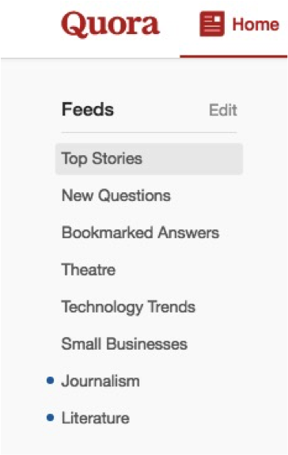Click the divider line under Feeds heading
The image size is (288, 455).
pyautogui.click(x=149, y=133)
